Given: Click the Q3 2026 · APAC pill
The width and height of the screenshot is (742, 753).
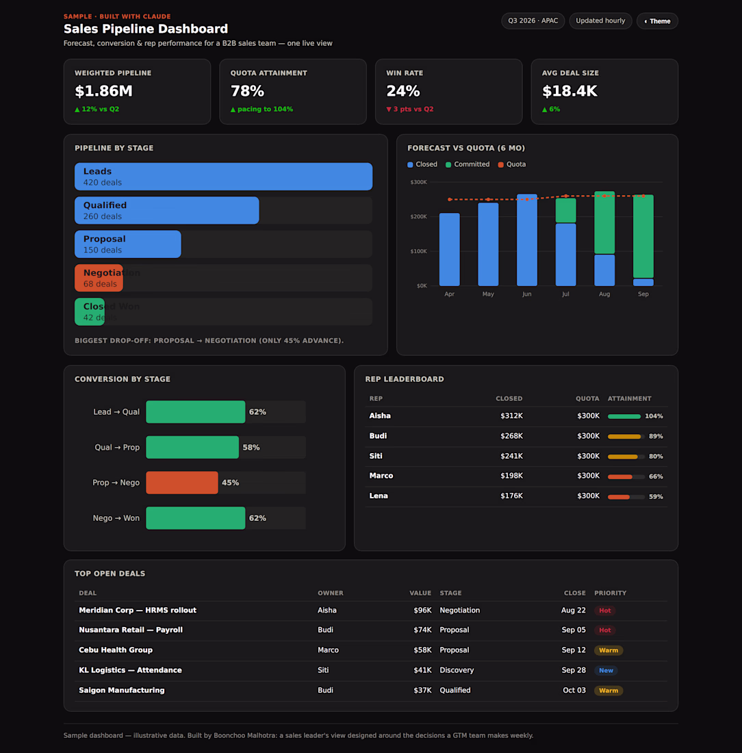Looking at the screenshot, I should (533, 21).
